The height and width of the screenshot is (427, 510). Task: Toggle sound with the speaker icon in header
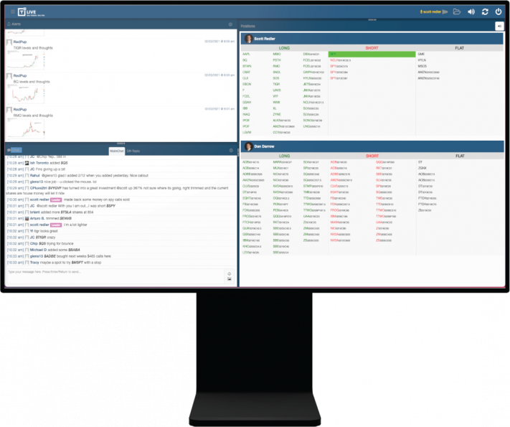(x=471, y=11)
